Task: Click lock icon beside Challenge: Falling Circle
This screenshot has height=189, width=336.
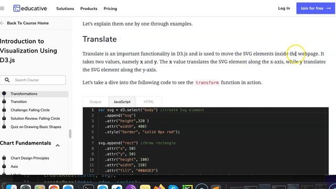Action: [x=4, y=110]
